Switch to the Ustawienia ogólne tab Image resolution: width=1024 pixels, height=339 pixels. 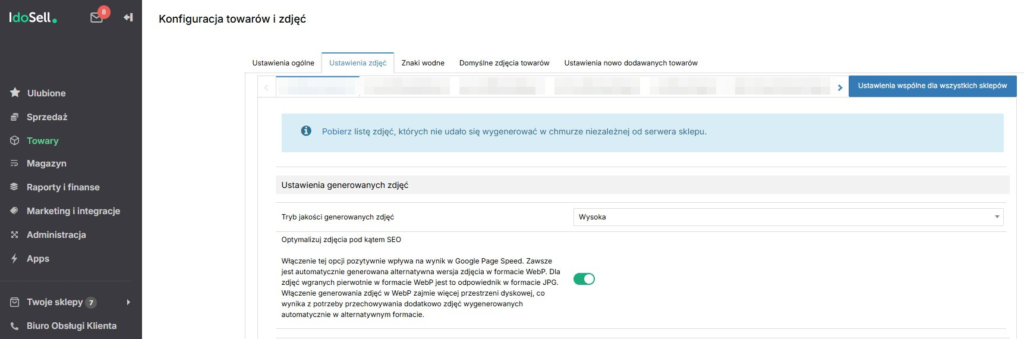(283, 63)
